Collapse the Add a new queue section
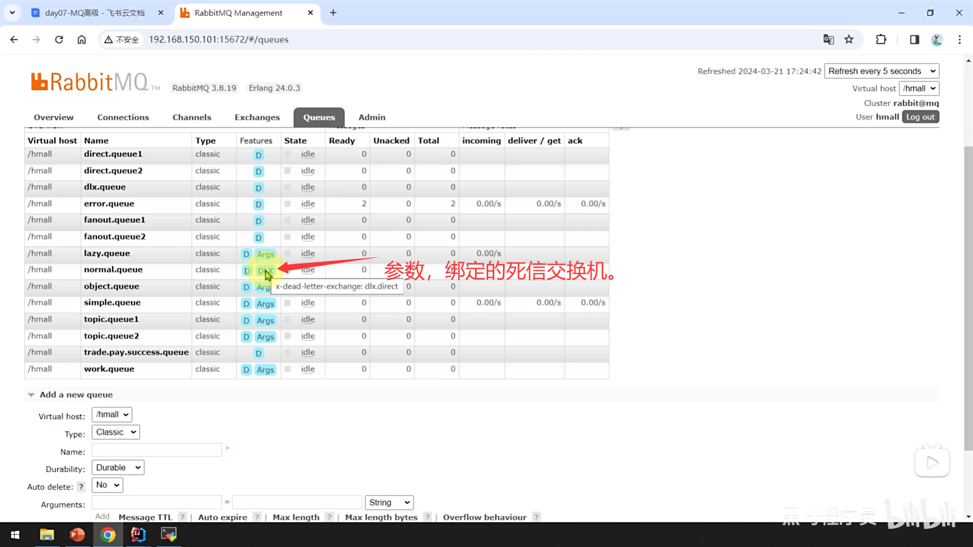973x547 pixels. pos(76,395)
